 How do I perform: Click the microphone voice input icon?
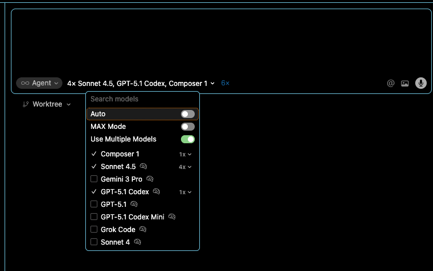pyautogui.click(x=421, y=83)
